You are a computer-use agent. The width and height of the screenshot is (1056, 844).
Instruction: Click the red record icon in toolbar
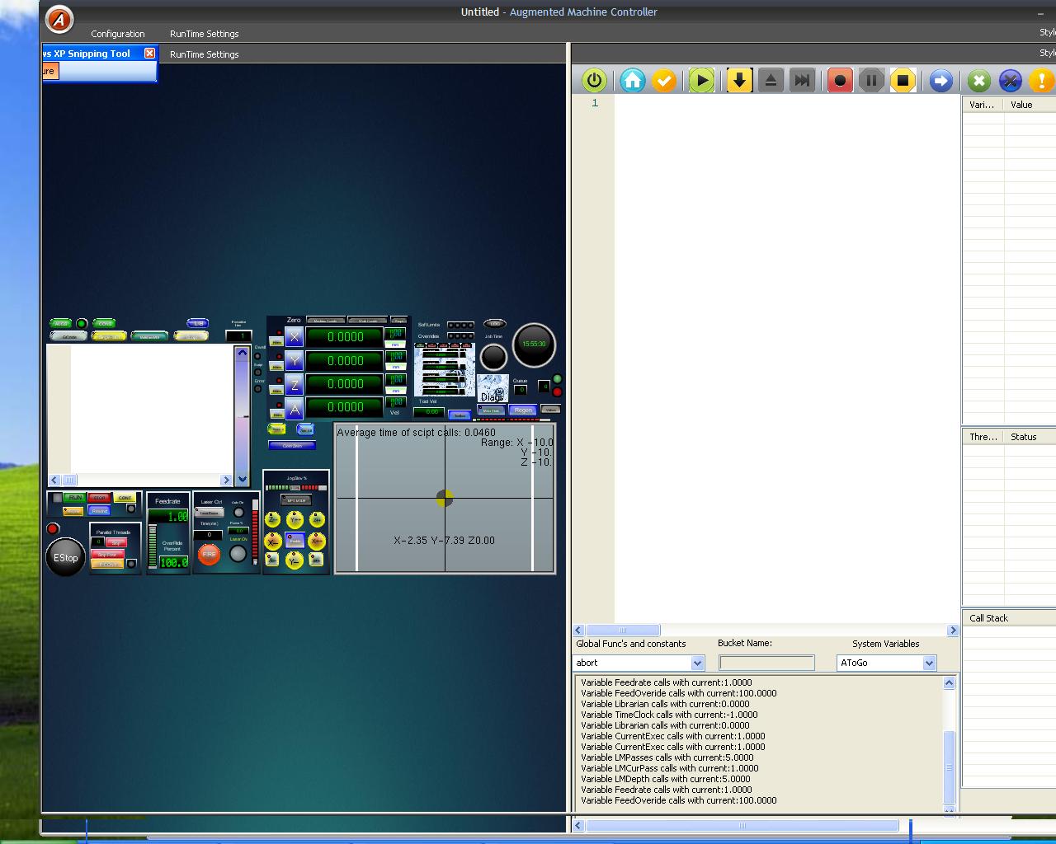tap(840, 81)
